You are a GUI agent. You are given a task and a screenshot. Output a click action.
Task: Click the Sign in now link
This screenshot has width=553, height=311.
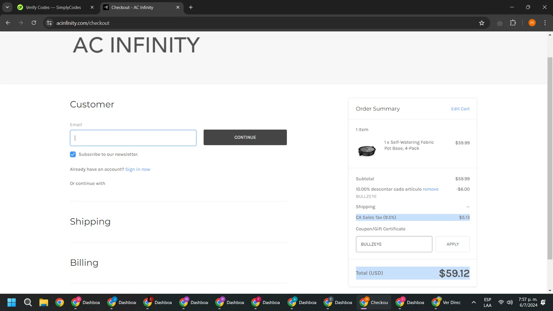coord(138,169)
